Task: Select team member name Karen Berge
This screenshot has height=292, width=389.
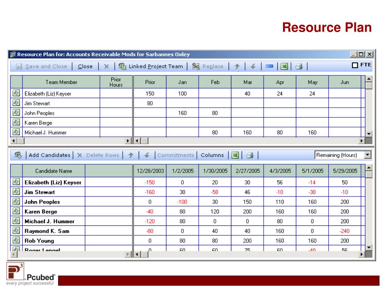Action: point(38,123)
